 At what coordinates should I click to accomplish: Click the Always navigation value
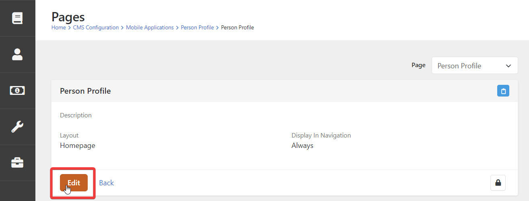302,146
